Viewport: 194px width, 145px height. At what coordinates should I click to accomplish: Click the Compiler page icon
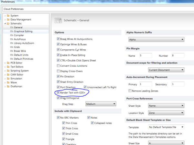tap(12, 35)
